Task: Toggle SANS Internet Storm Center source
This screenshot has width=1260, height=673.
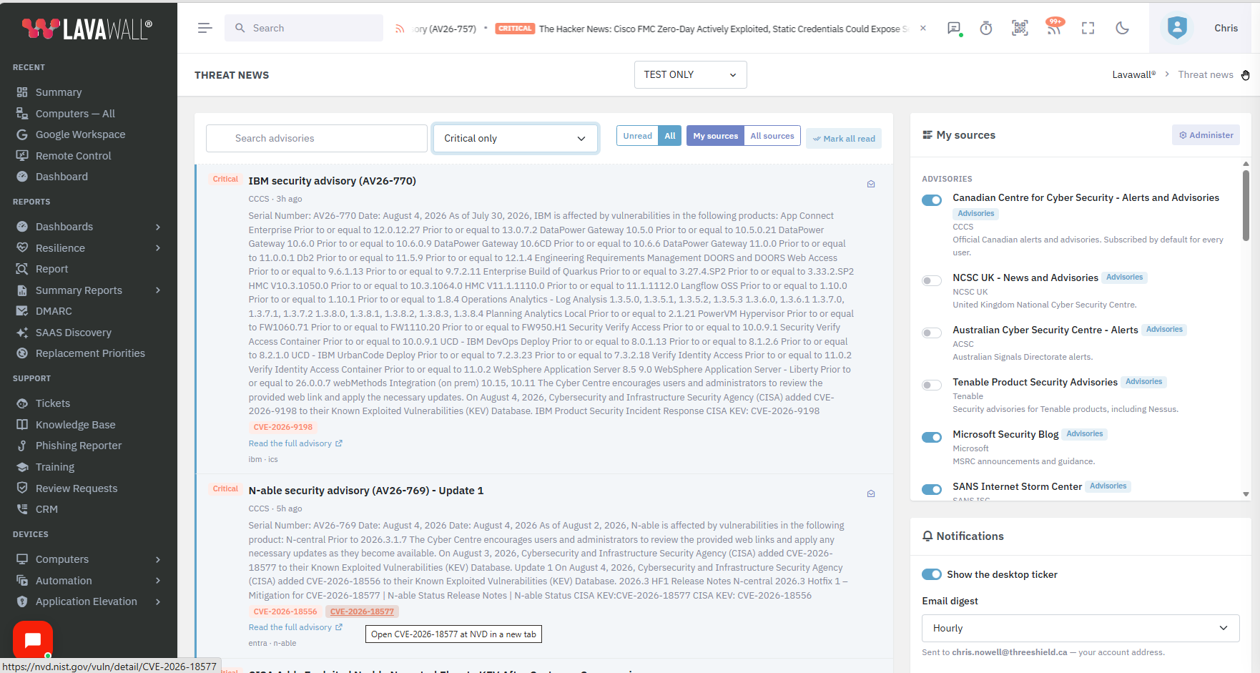Action: tap(932, 489)
